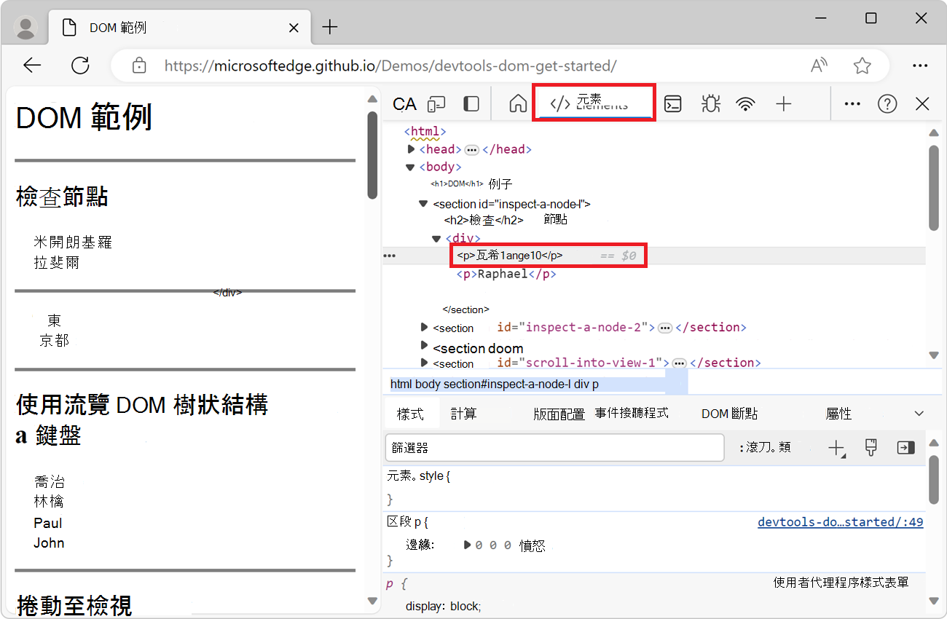Click the 拉斐爾 text on page

click(x=57, y=262)
